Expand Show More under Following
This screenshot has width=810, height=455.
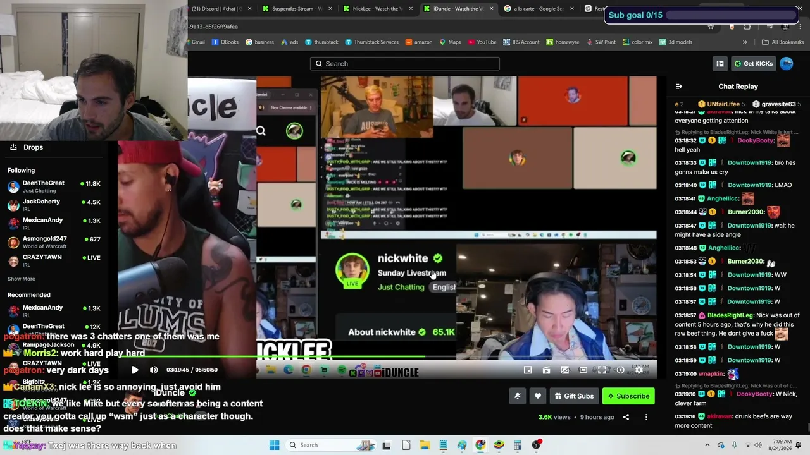click(22, 279)
